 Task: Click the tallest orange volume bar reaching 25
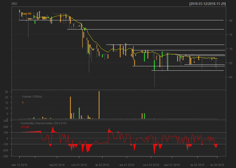coord(99,105)
